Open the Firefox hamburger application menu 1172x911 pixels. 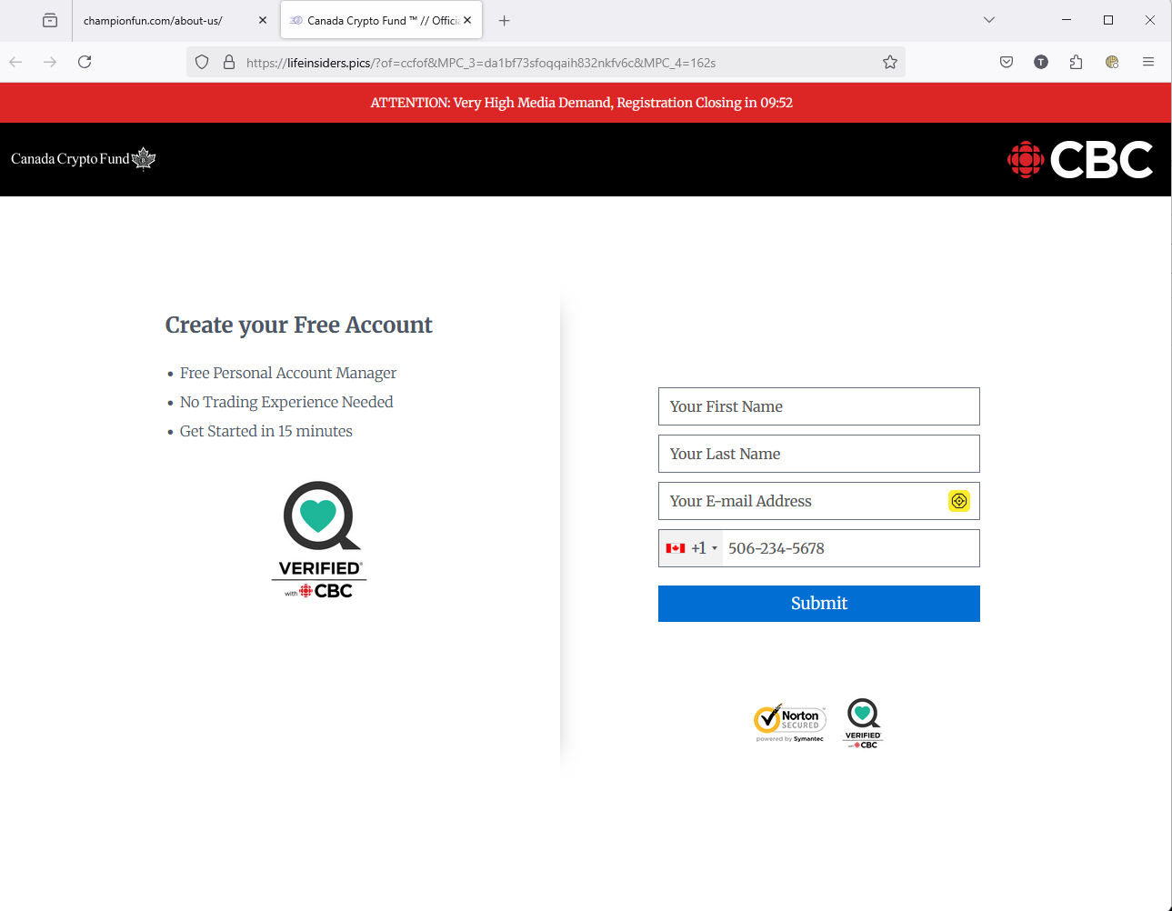[1148, 62]
